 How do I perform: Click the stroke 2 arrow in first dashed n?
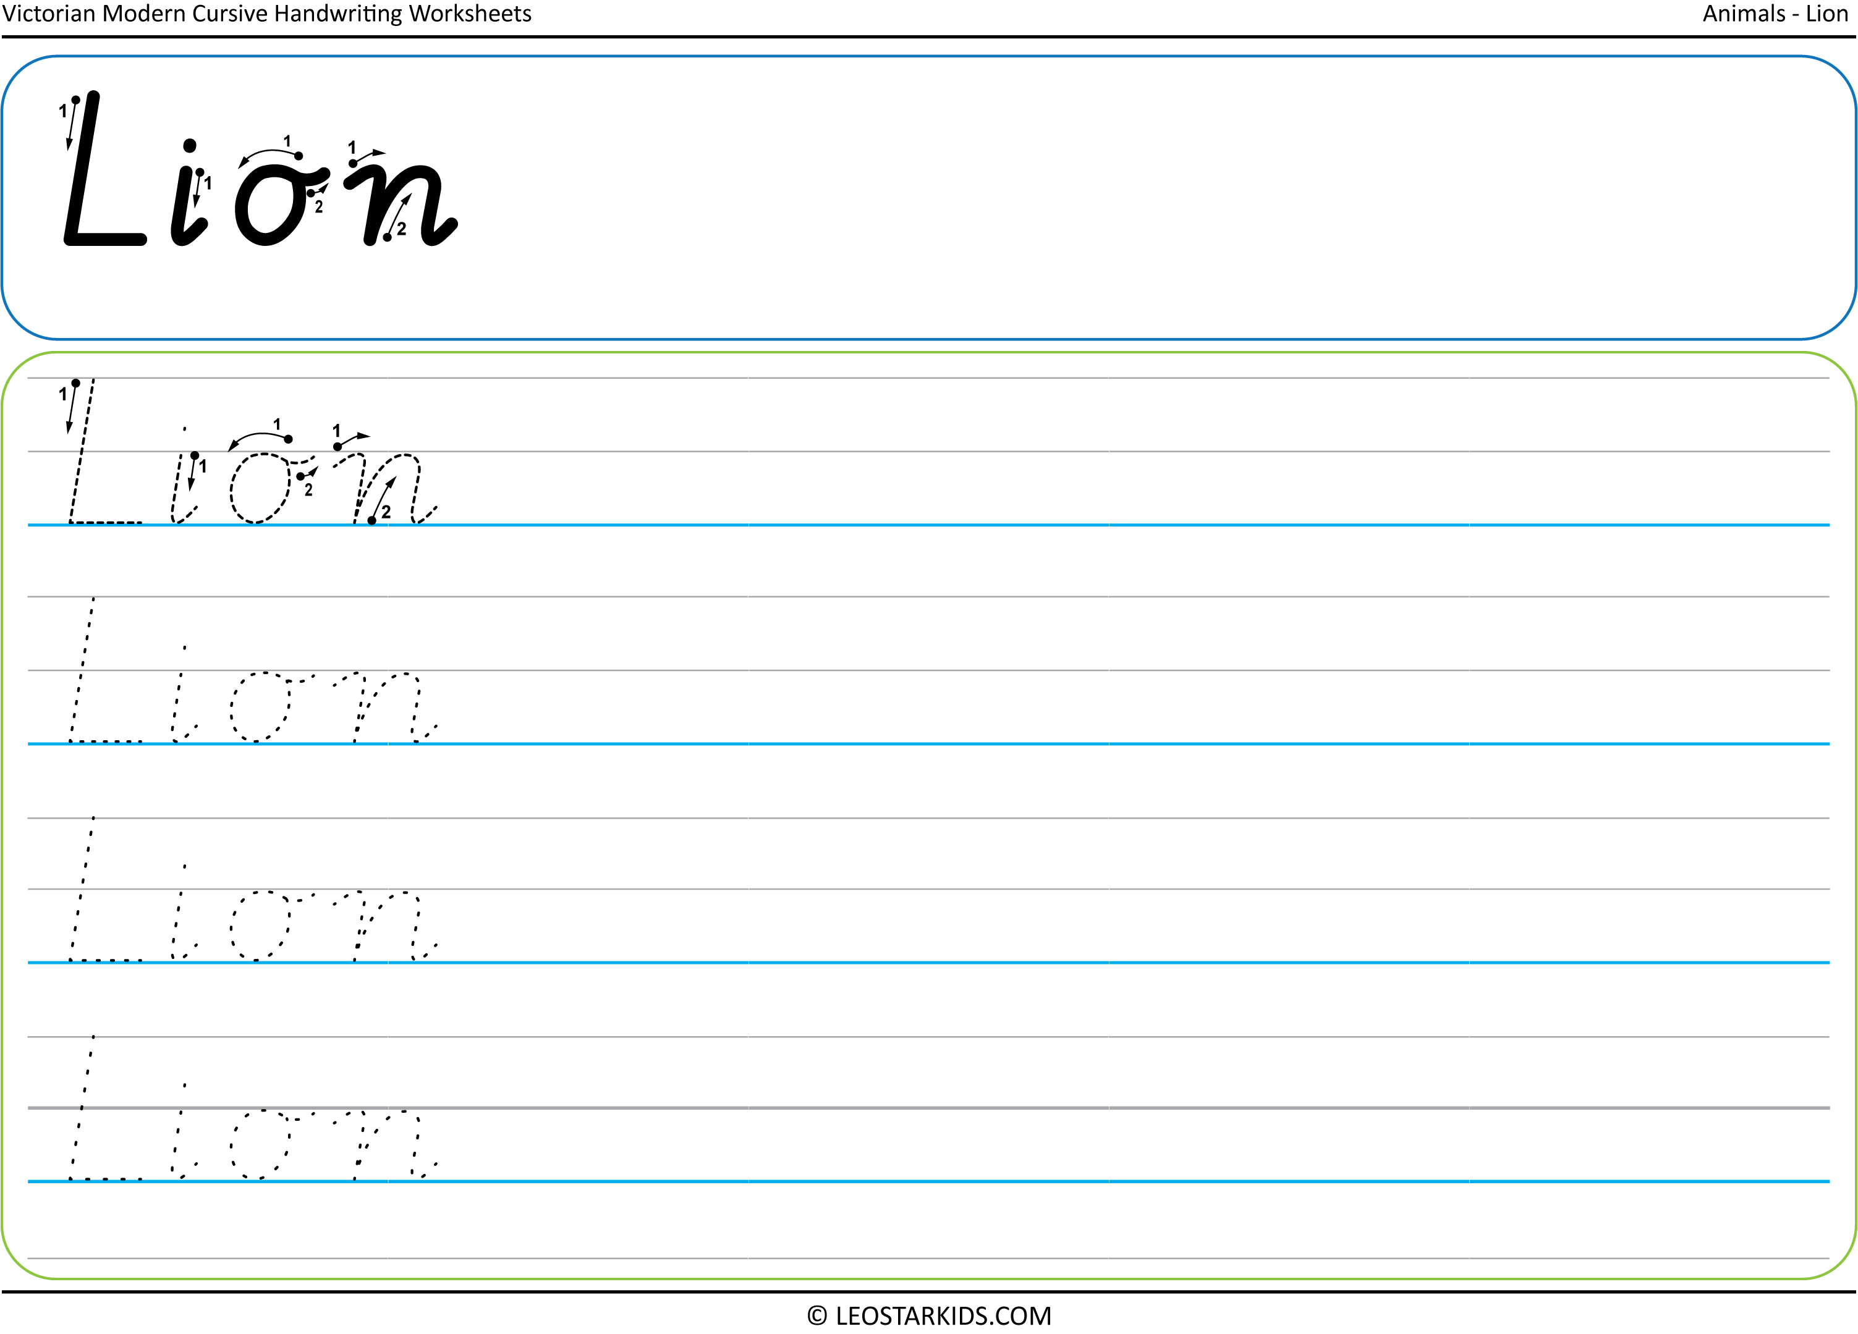pyautogui.click(x=383, y=499)
